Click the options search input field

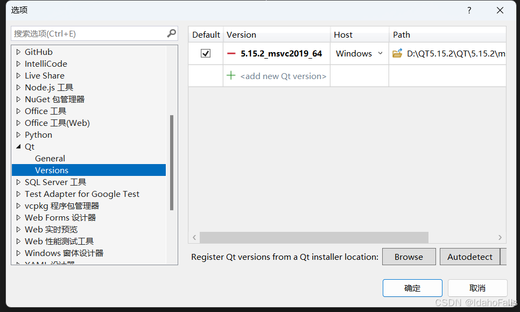pos(89,33)
